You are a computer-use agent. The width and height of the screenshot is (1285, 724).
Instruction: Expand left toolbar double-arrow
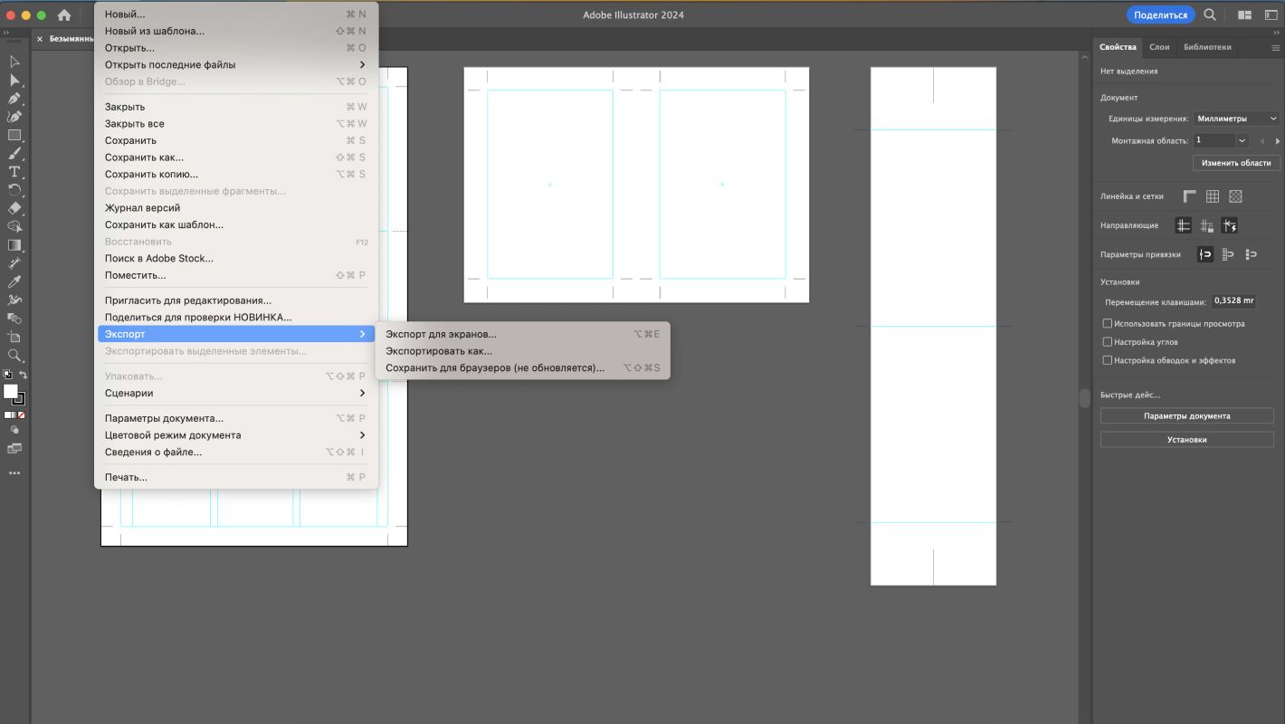5,31
